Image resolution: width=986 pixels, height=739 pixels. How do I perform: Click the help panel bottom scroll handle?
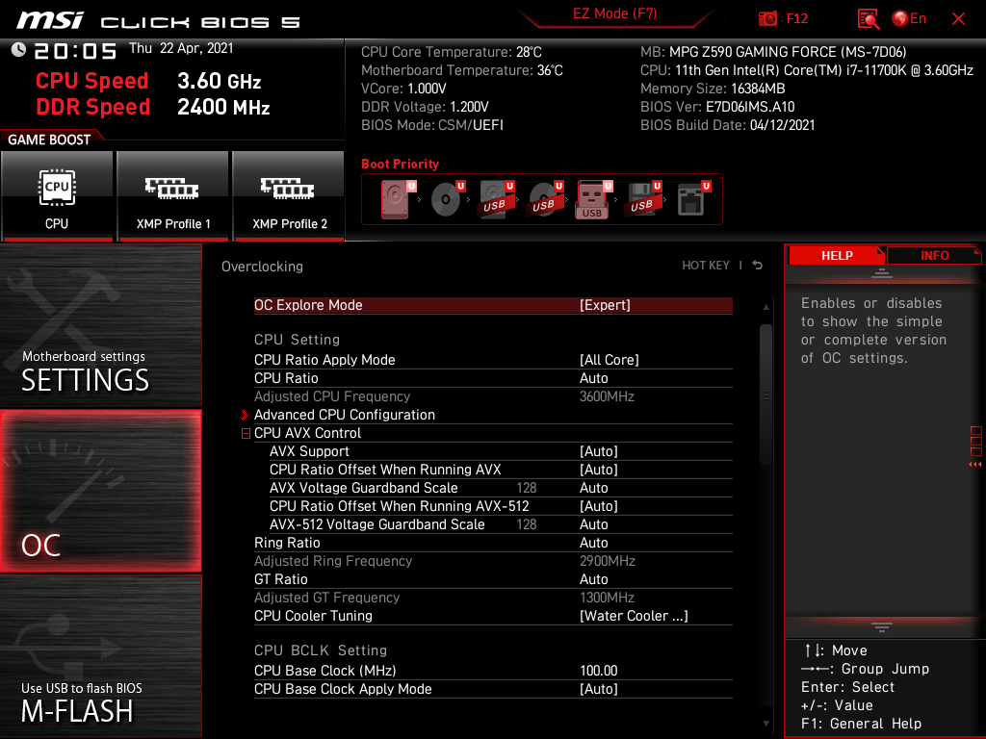882,627
